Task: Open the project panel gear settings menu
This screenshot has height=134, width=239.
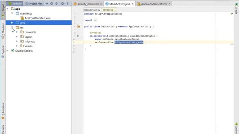Action: pos(63,3)
